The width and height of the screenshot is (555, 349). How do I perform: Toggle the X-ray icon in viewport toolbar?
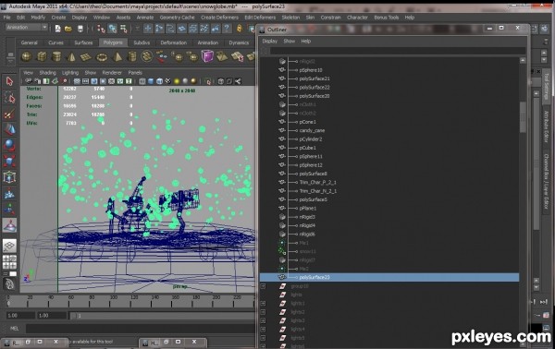(x=220, y=81)
